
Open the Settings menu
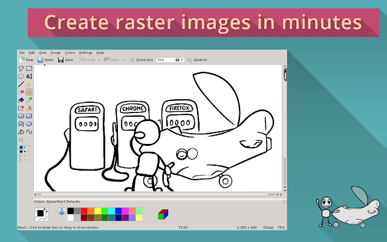click(x=86, y=53)
